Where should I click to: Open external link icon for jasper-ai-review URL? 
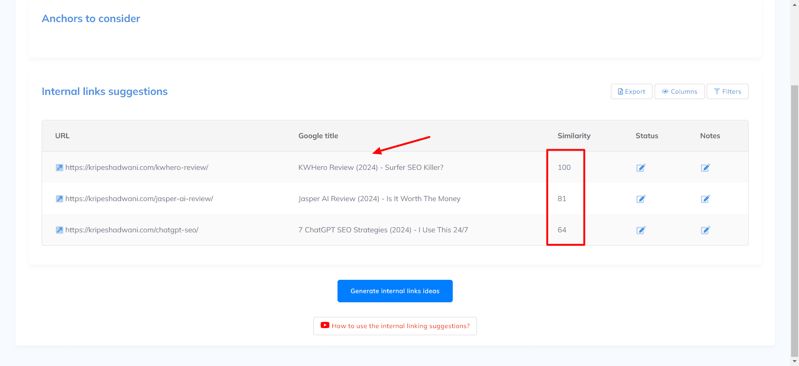60,199
